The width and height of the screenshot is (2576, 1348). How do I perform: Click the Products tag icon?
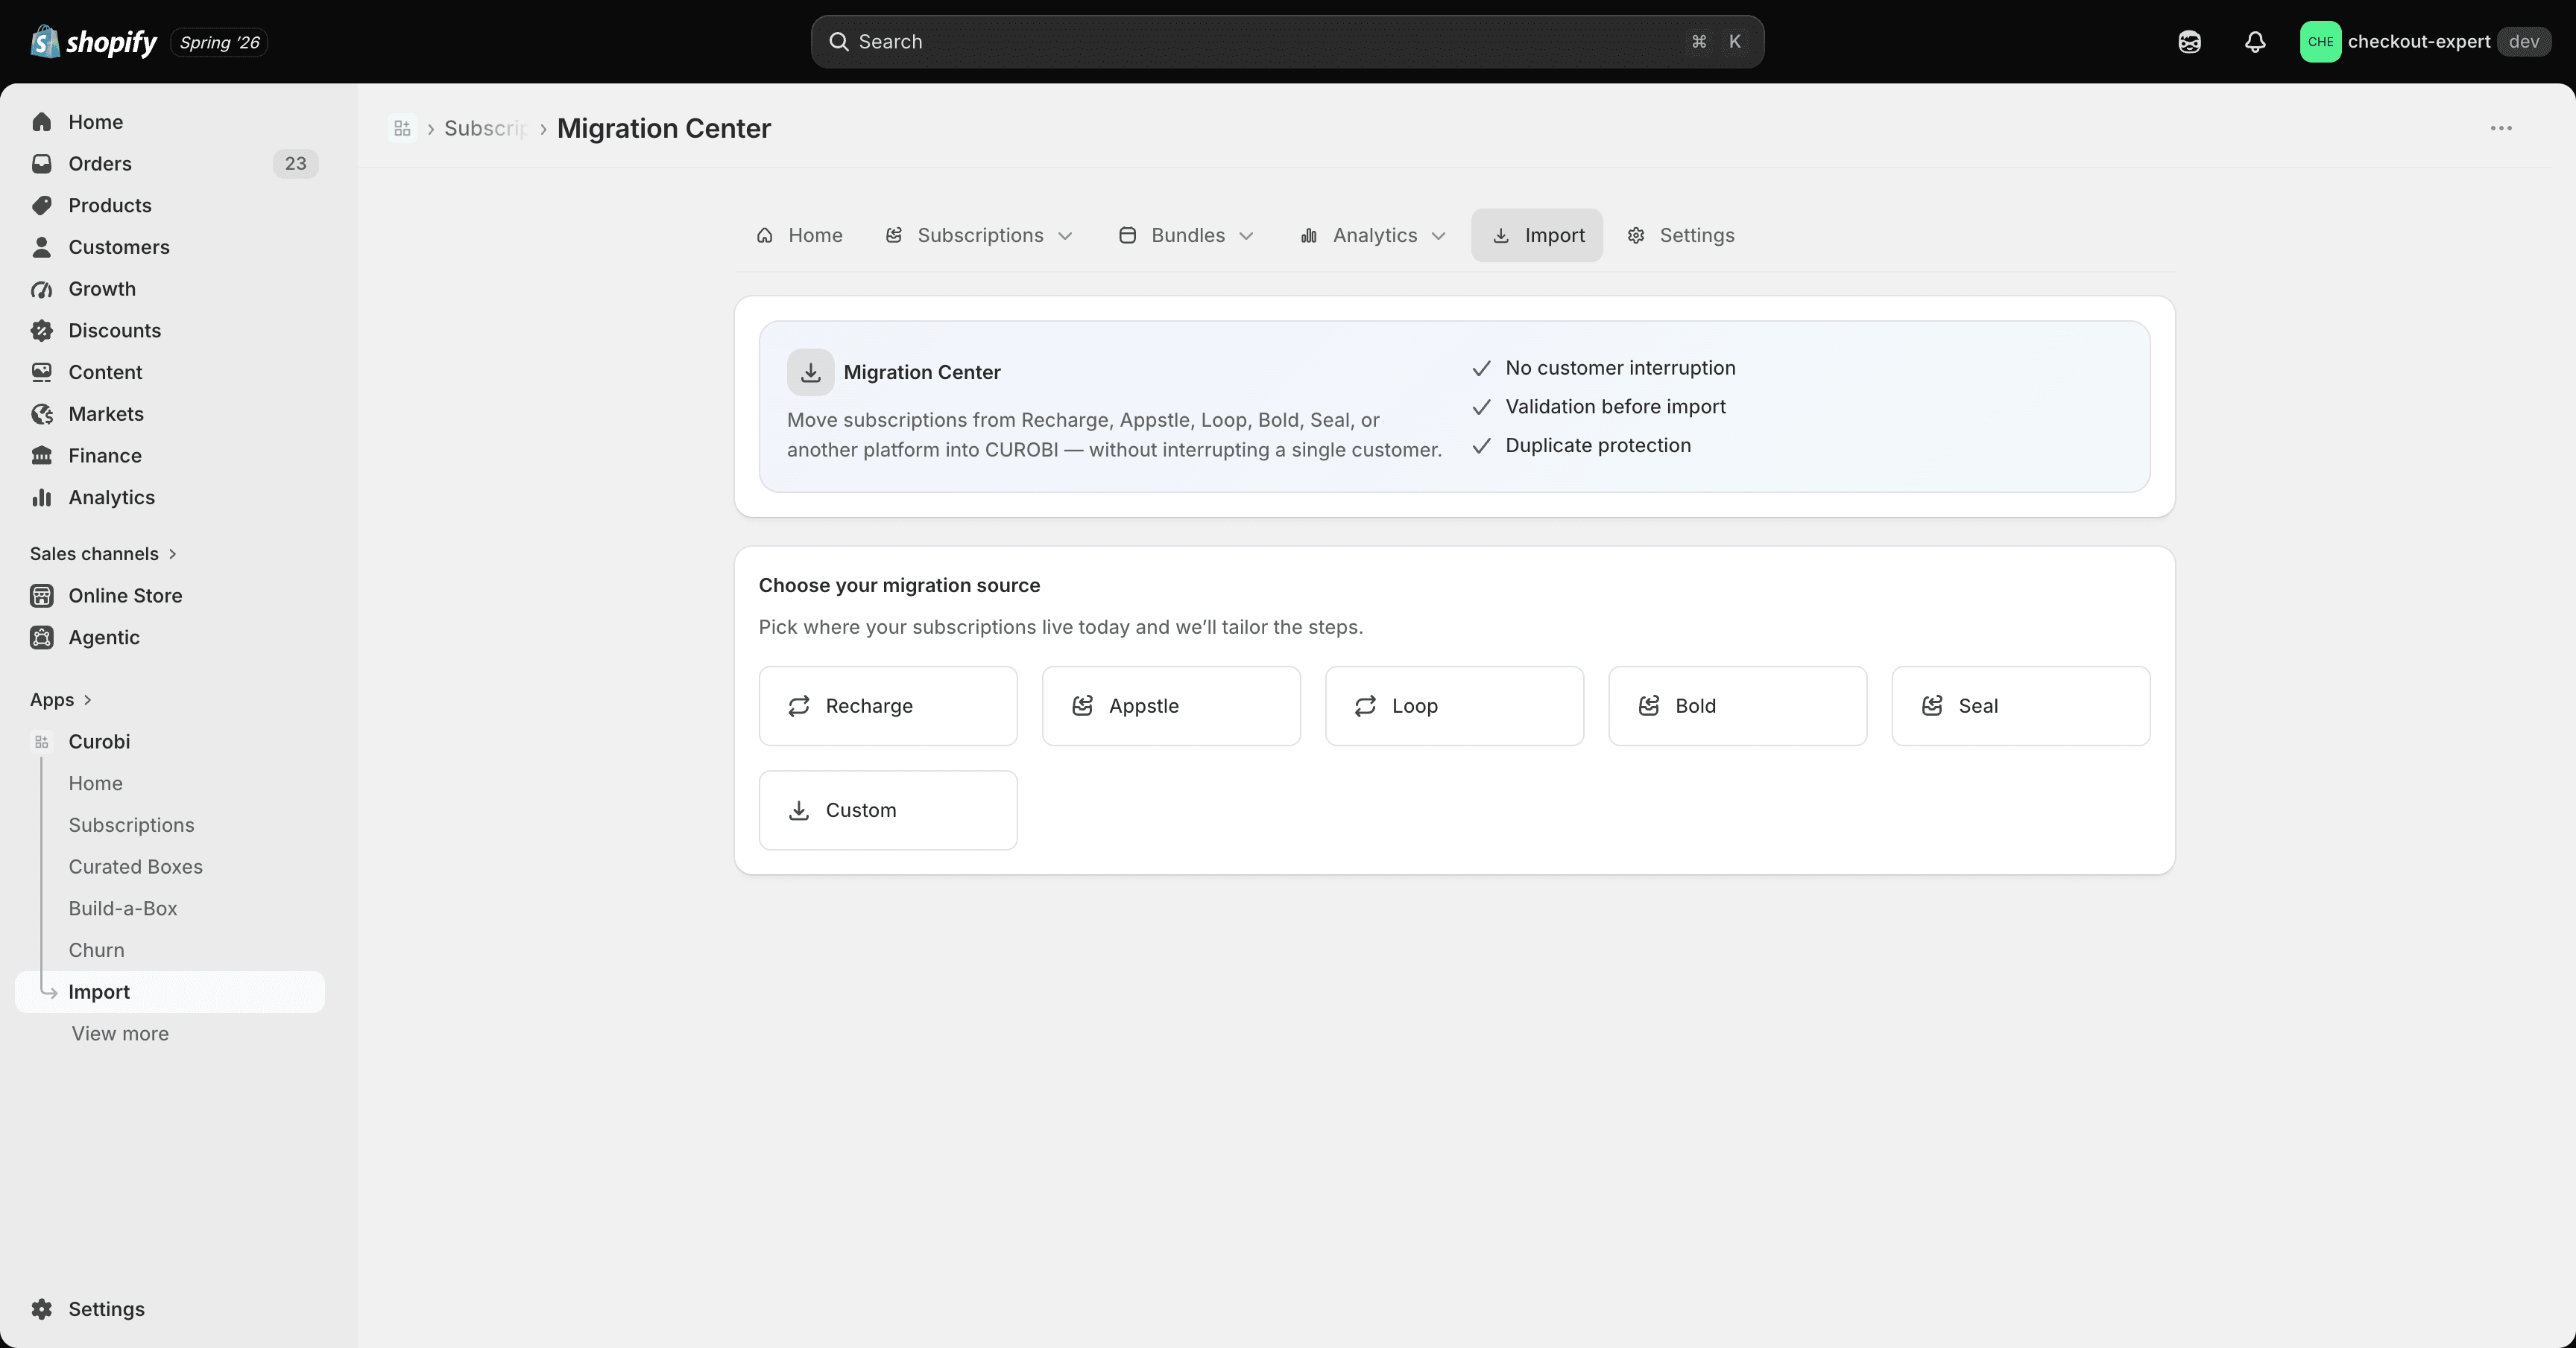click(x=42, y=206)
